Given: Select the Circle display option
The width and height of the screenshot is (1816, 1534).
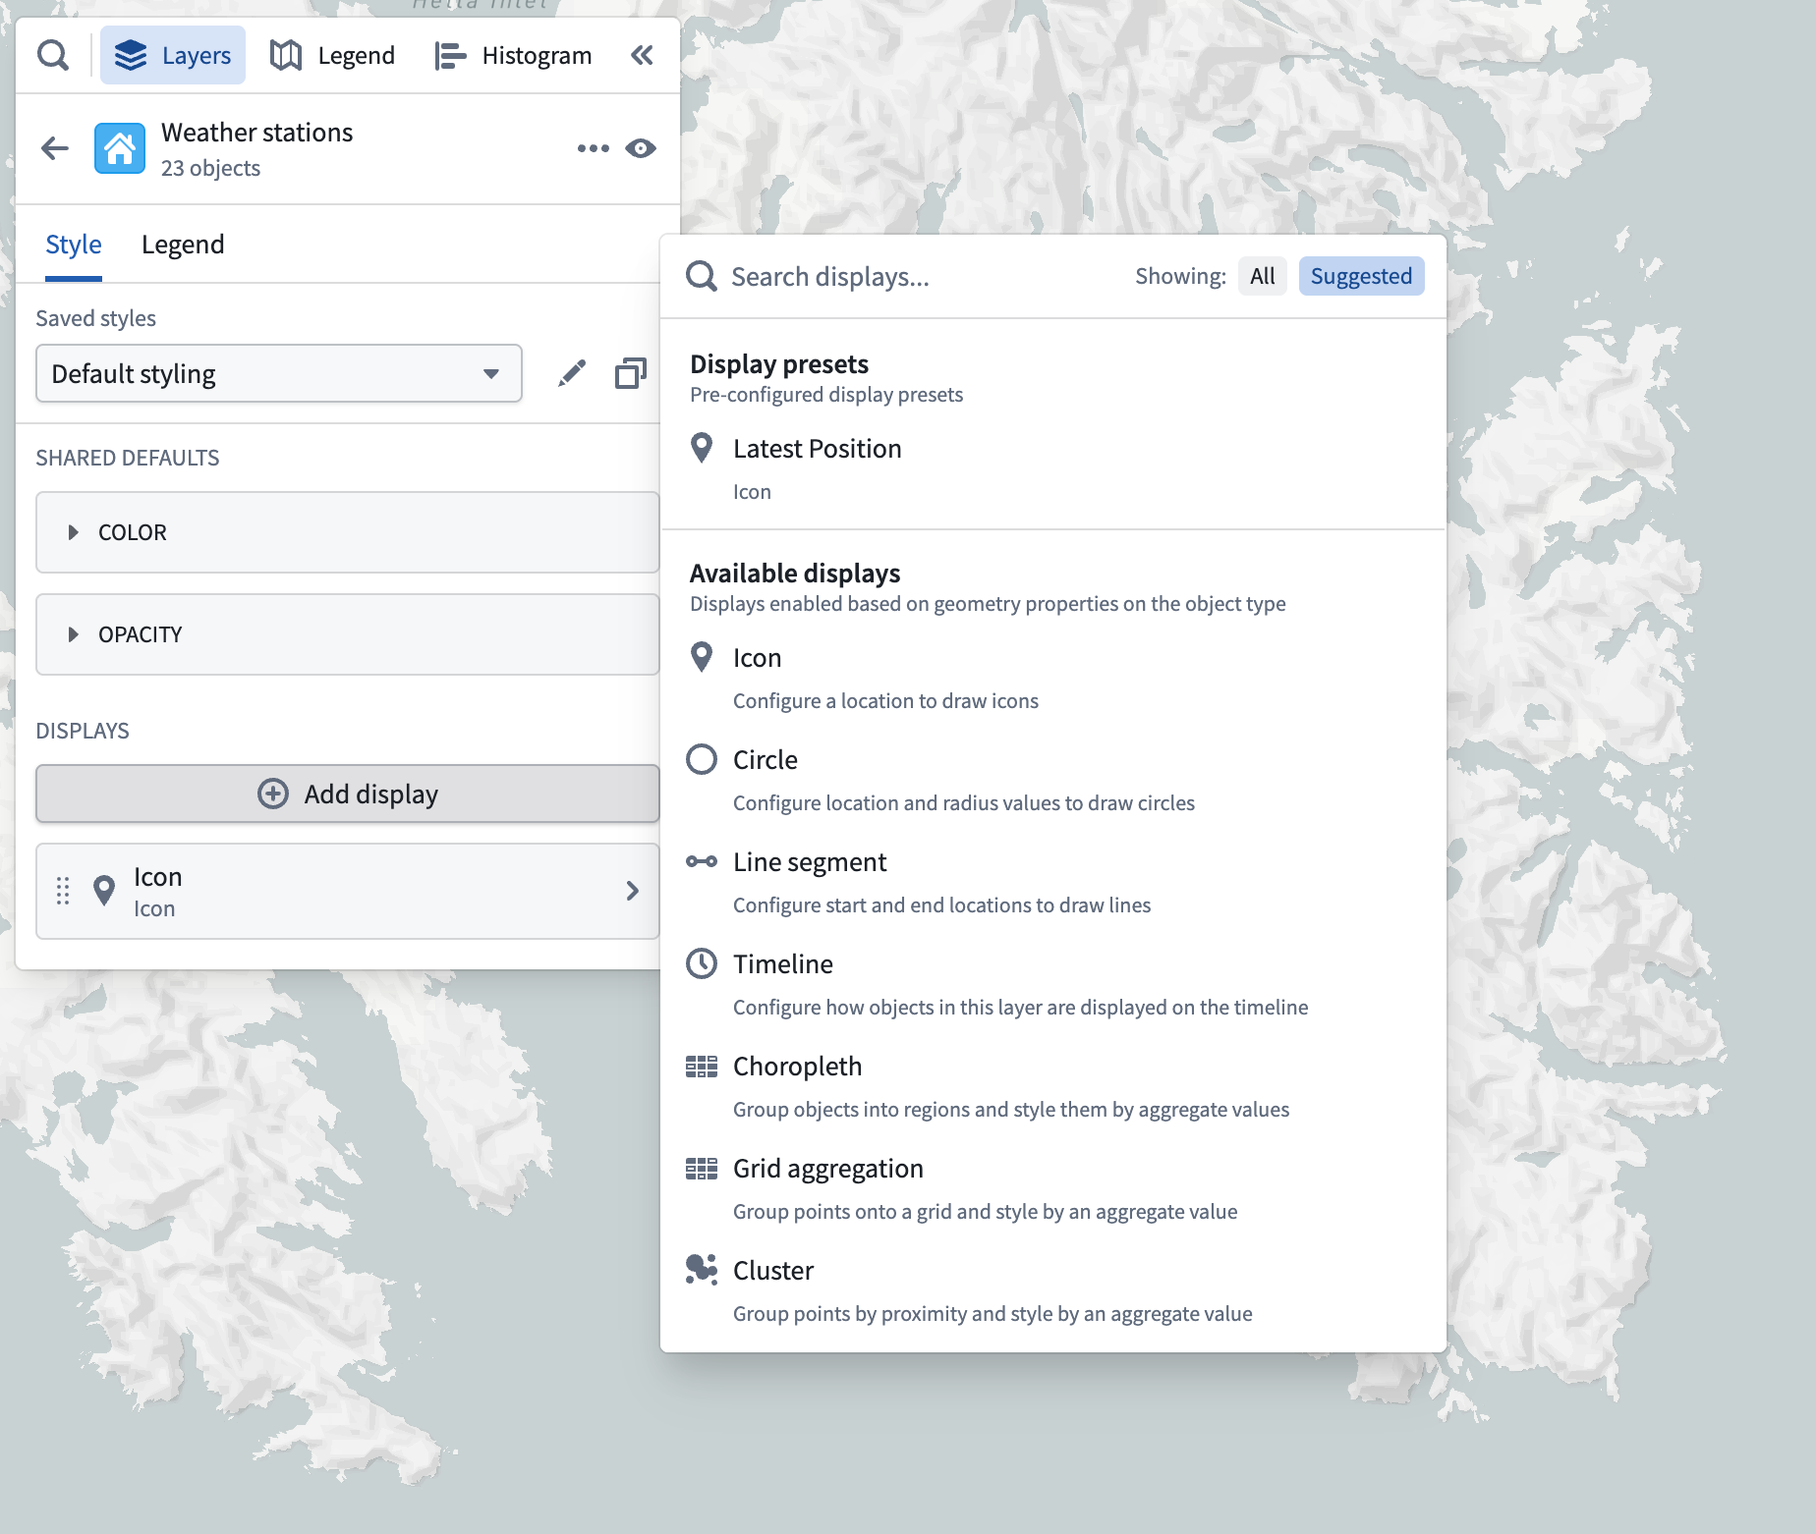Looking at the screenshot, I should [766, 759].
